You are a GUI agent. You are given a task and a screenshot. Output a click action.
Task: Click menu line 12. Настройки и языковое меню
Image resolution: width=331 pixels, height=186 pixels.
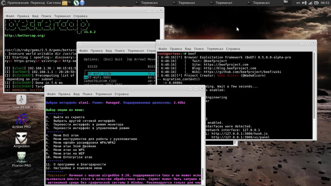coord(74,168)
